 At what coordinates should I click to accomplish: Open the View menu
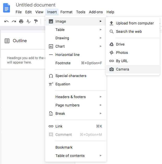[x=39, y=12]
